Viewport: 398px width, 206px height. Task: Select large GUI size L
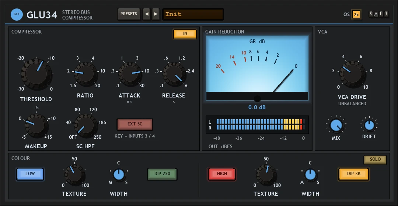[x=381, y=14]
